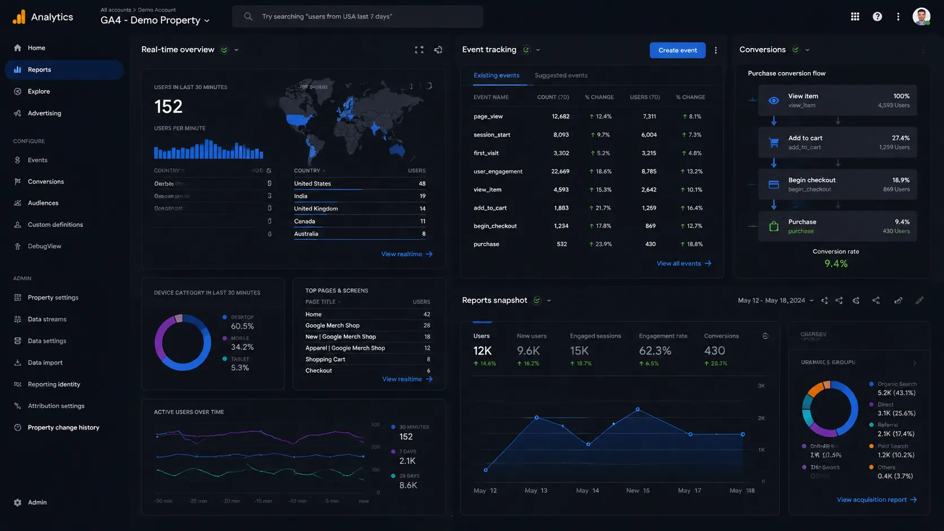Click the edit pencil icon in Reports snapshot

[919, 300]
